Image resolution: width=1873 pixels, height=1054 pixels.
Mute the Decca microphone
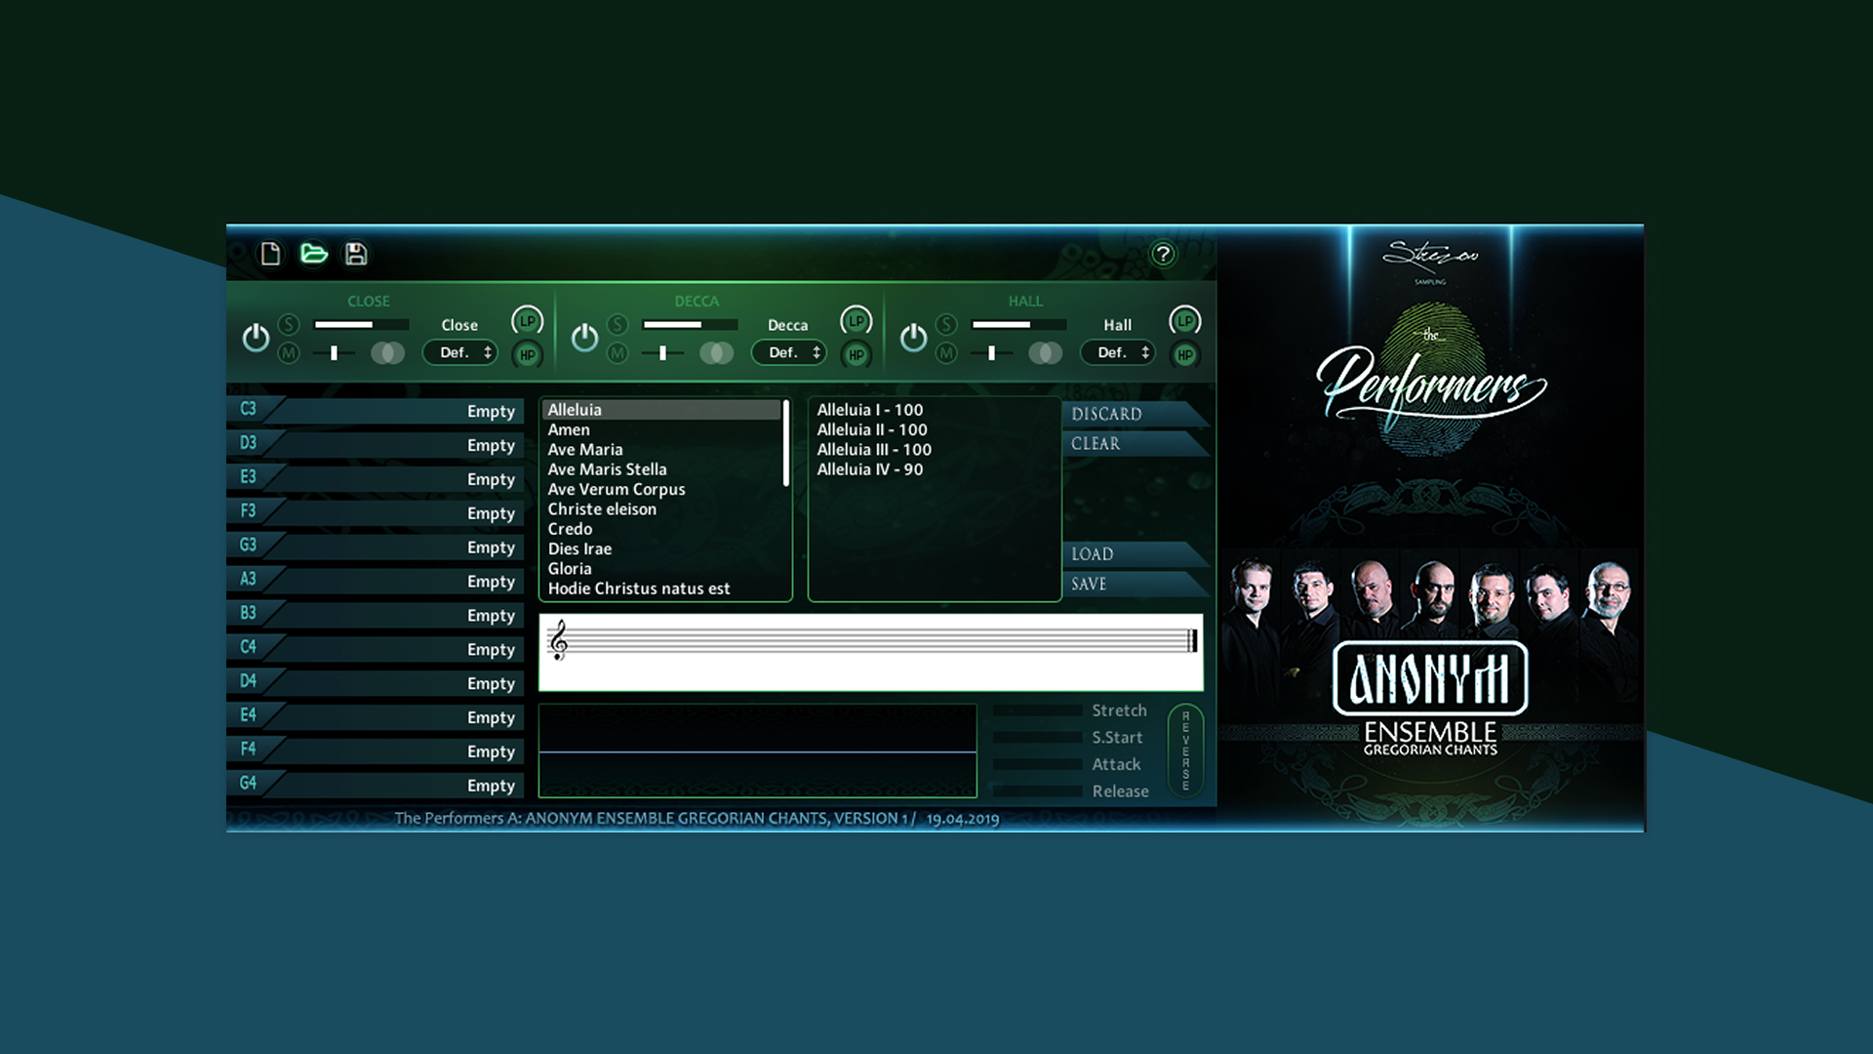tap(617, 352)
